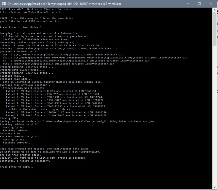218x190 pixels.
Task: Click 'trimcheck.bin has 8 extents:' line
Action: pos(24,88)
